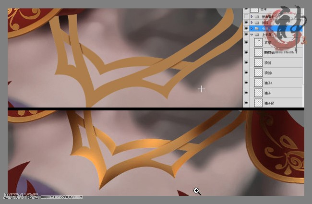
Task: Hide the blue-highlighted selected group
Action: tap(246, 28)
